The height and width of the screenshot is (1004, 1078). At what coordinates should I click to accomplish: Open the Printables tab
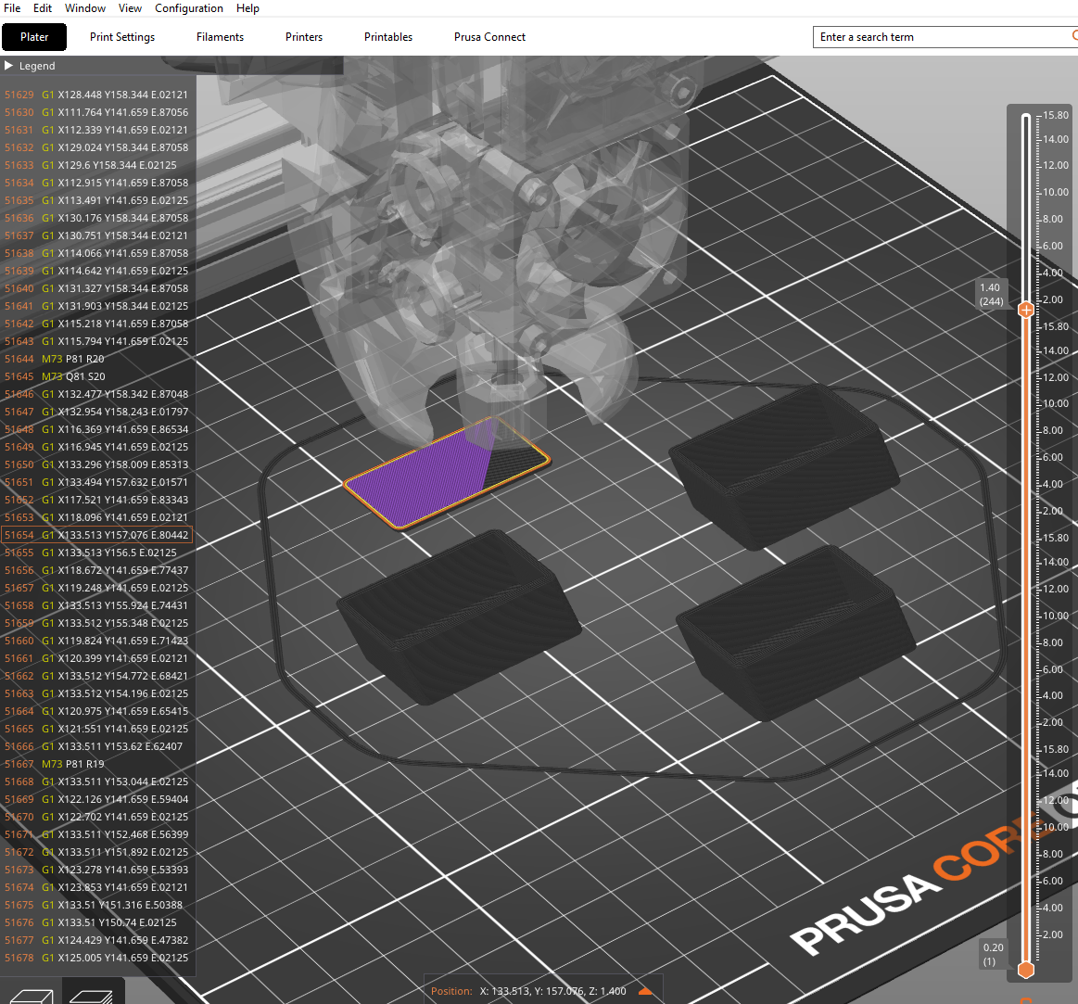(388, 37)
